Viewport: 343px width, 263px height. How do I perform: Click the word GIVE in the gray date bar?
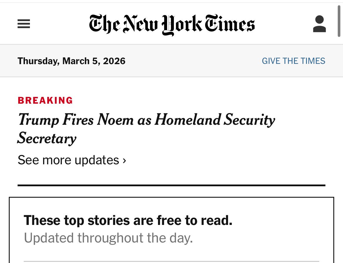(271, 61)
